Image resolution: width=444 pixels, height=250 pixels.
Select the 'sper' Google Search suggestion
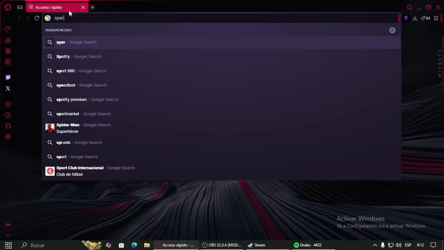click(x=222, y=42)
